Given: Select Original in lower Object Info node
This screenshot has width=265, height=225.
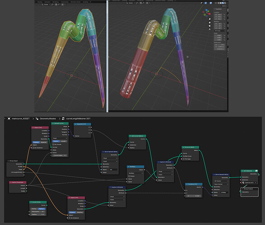Looking at the screenshot, I should click(72, 212).
